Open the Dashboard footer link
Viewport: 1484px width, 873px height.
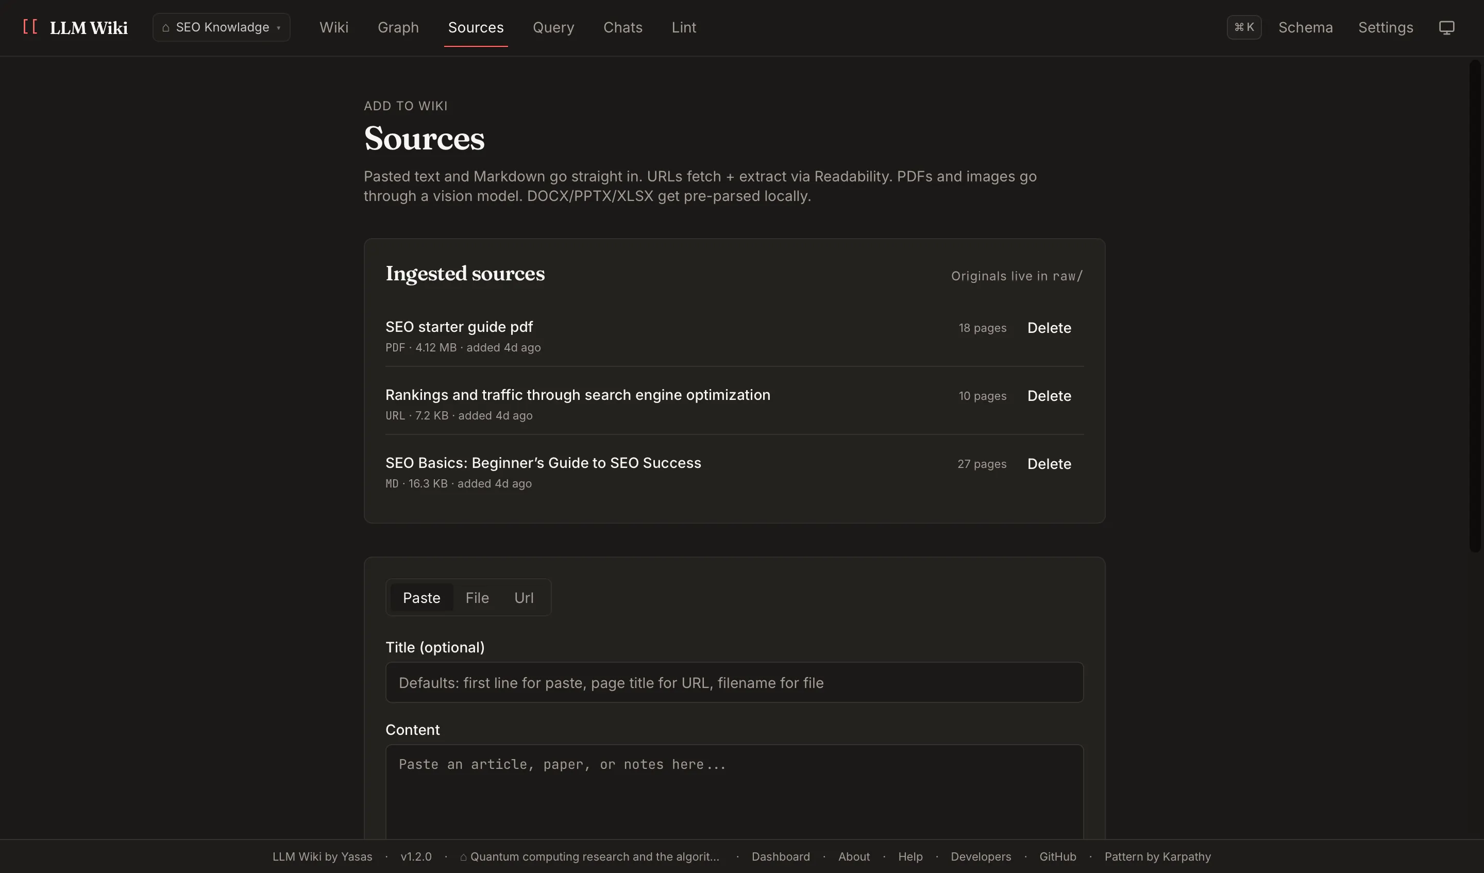pyautogui.click(x=780, y=857)
